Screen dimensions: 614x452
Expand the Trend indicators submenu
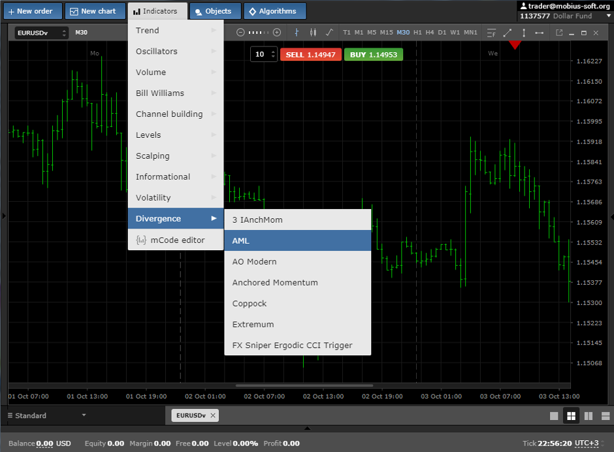176,31
